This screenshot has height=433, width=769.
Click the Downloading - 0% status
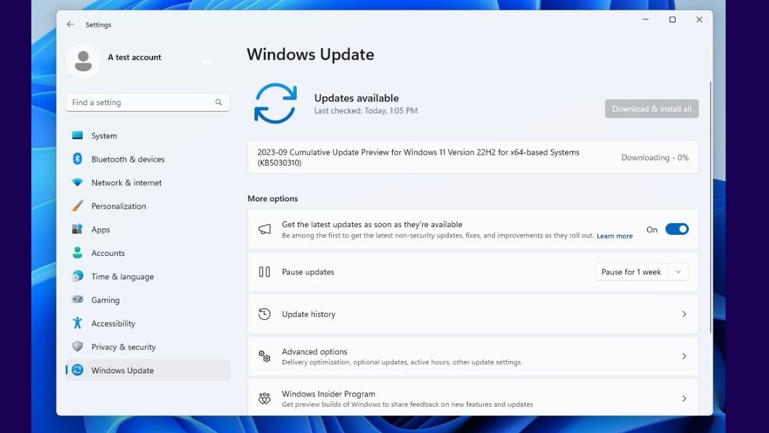655,158
